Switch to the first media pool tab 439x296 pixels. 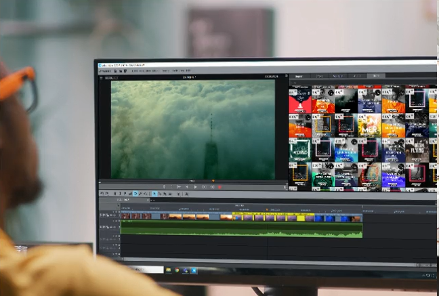point(299,76)
